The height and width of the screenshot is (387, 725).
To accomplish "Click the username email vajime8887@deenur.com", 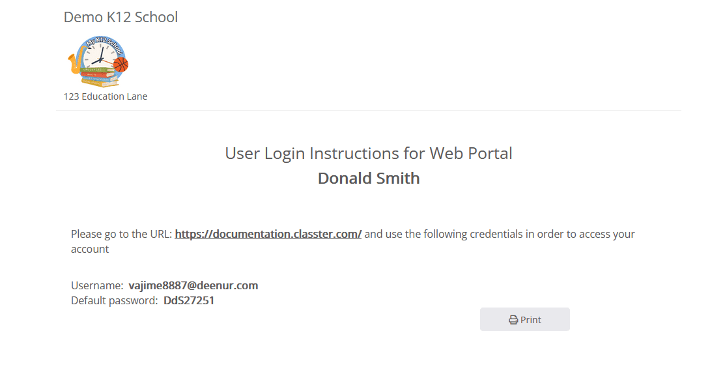I will click(193, 285).
